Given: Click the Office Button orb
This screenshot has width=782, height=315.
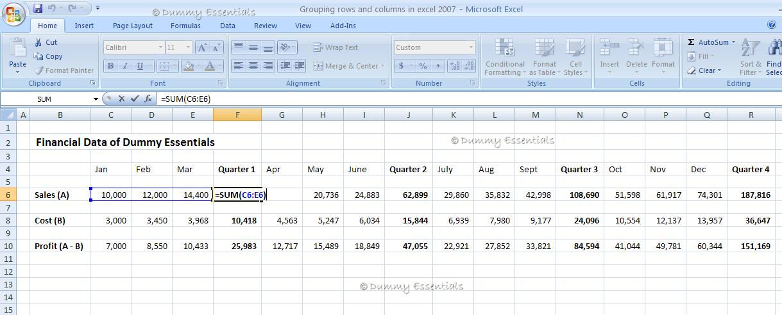Looking at the screenshot, I should click(x=13, y=14).
